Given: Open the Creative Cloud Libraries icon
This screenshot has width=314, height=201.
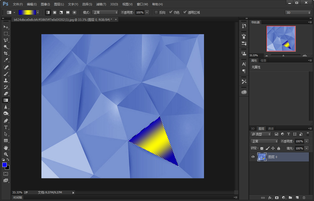Looking at the screenshot, I should point(244,92).
